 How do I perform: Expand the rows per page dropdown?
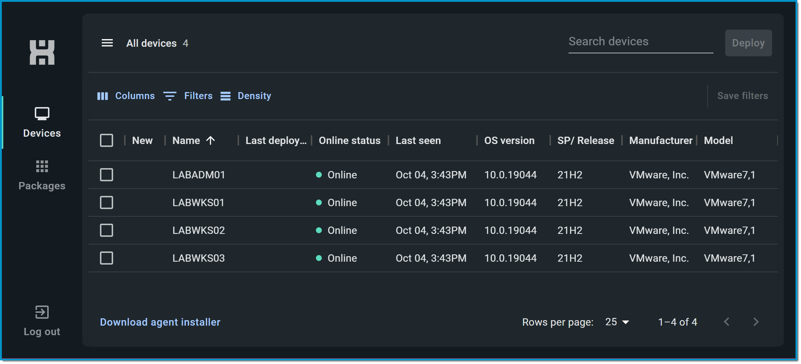coord(617,322)
